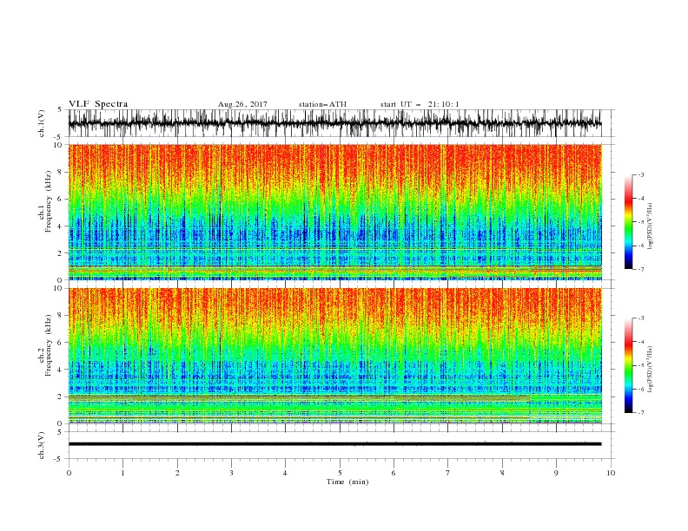Select the date label "Aug.26, 2017"
The height and width of the screenshot is (531, 688).
242,104
